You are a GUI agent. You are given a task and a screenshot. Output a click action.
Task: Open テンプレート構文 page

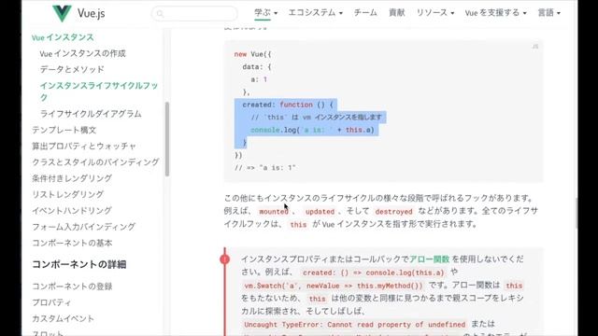64,130
